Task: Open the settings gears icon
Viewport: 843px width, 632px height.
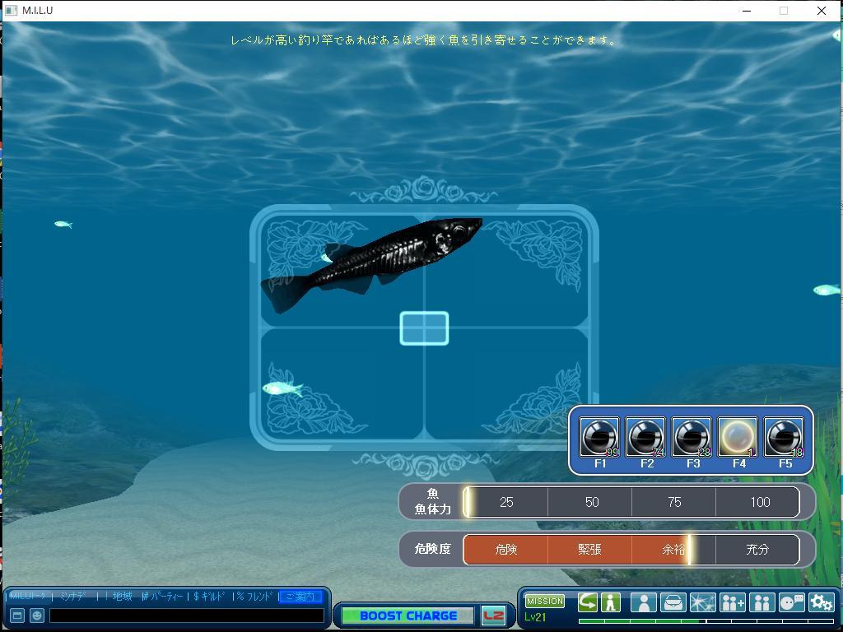Action: click(821, 602)
